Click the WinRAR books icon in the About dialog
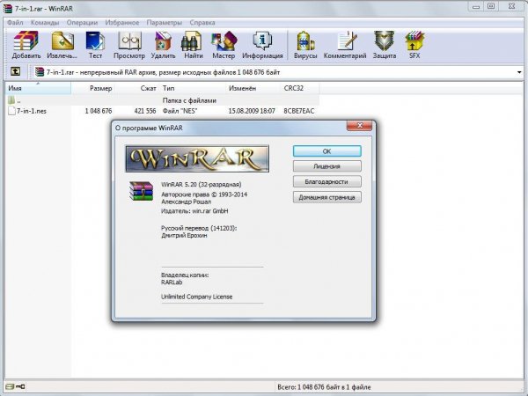Screen dimensions: 528x396 [x=141, y=191]
